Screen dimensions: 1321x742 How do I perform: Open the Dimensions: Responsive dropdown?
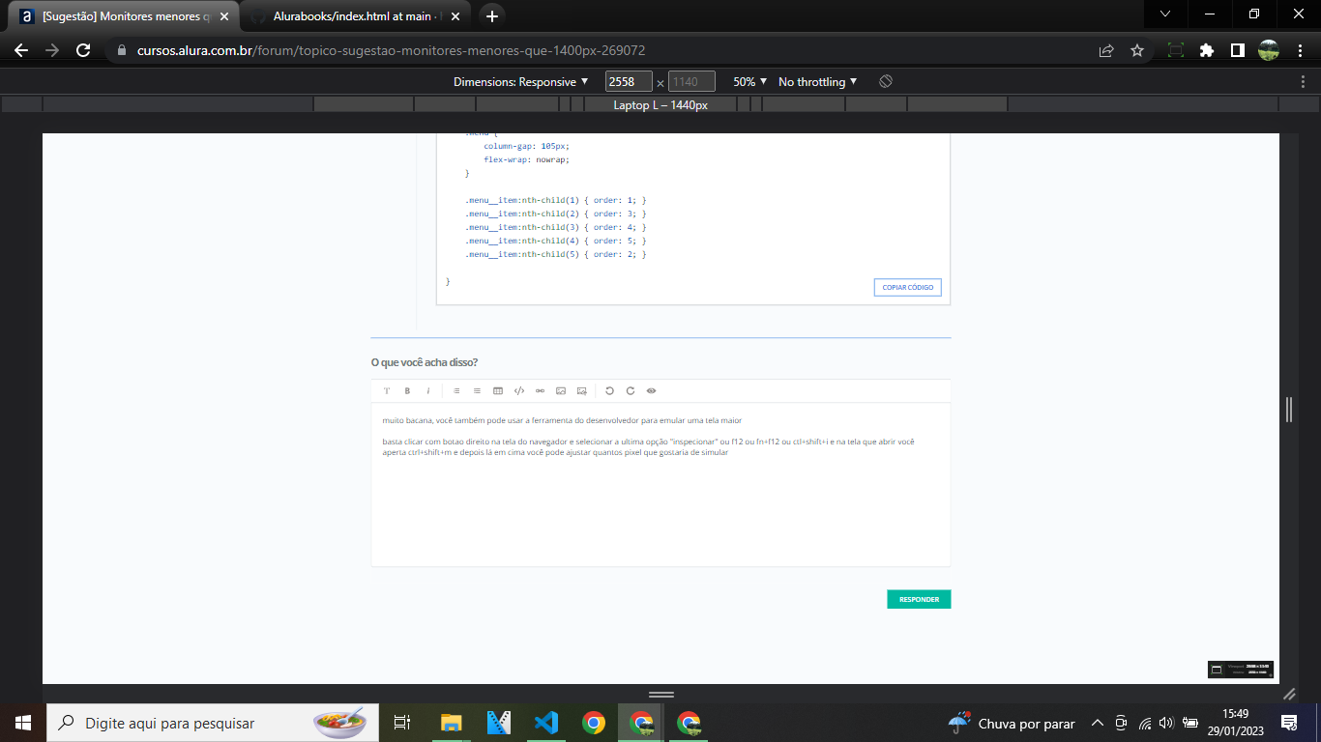tap(521, 82)
